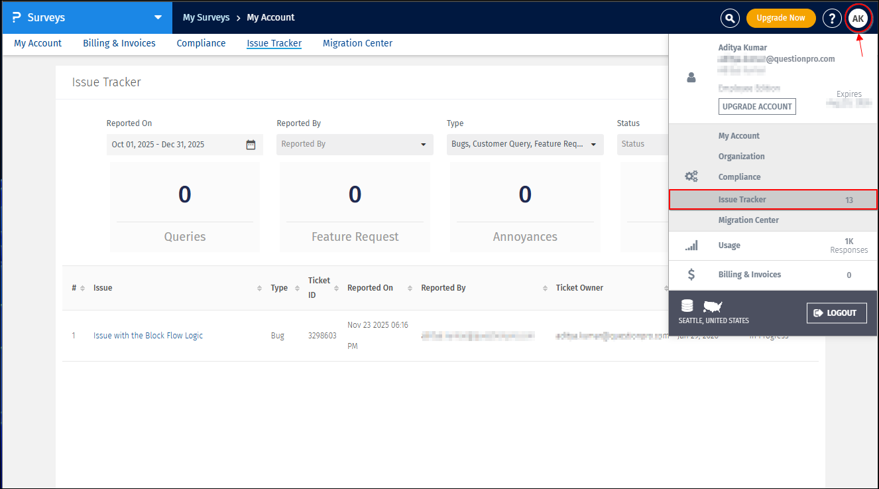Open the Reported By dropdown
The height and width of the screenshot is (489, 879).
(x=355, y=145)
